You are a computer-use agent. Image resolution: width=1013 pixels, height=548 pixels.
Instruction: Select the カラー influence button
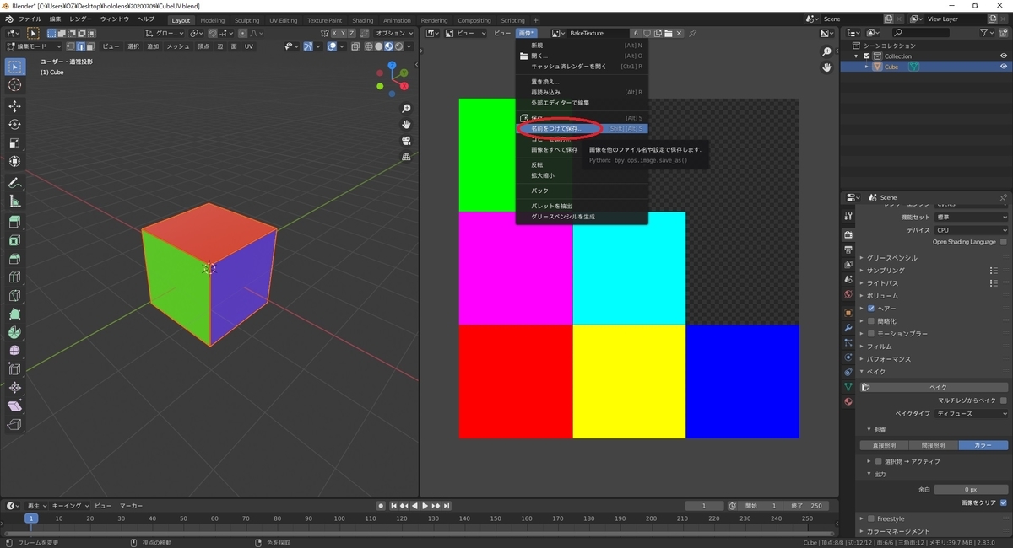coord(983,445)
